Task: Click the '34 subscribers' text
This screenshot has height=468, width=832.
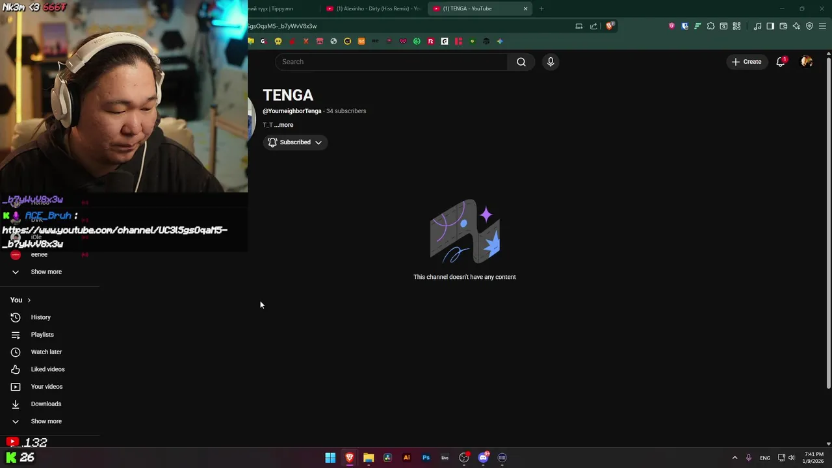Action: (346, 111)
